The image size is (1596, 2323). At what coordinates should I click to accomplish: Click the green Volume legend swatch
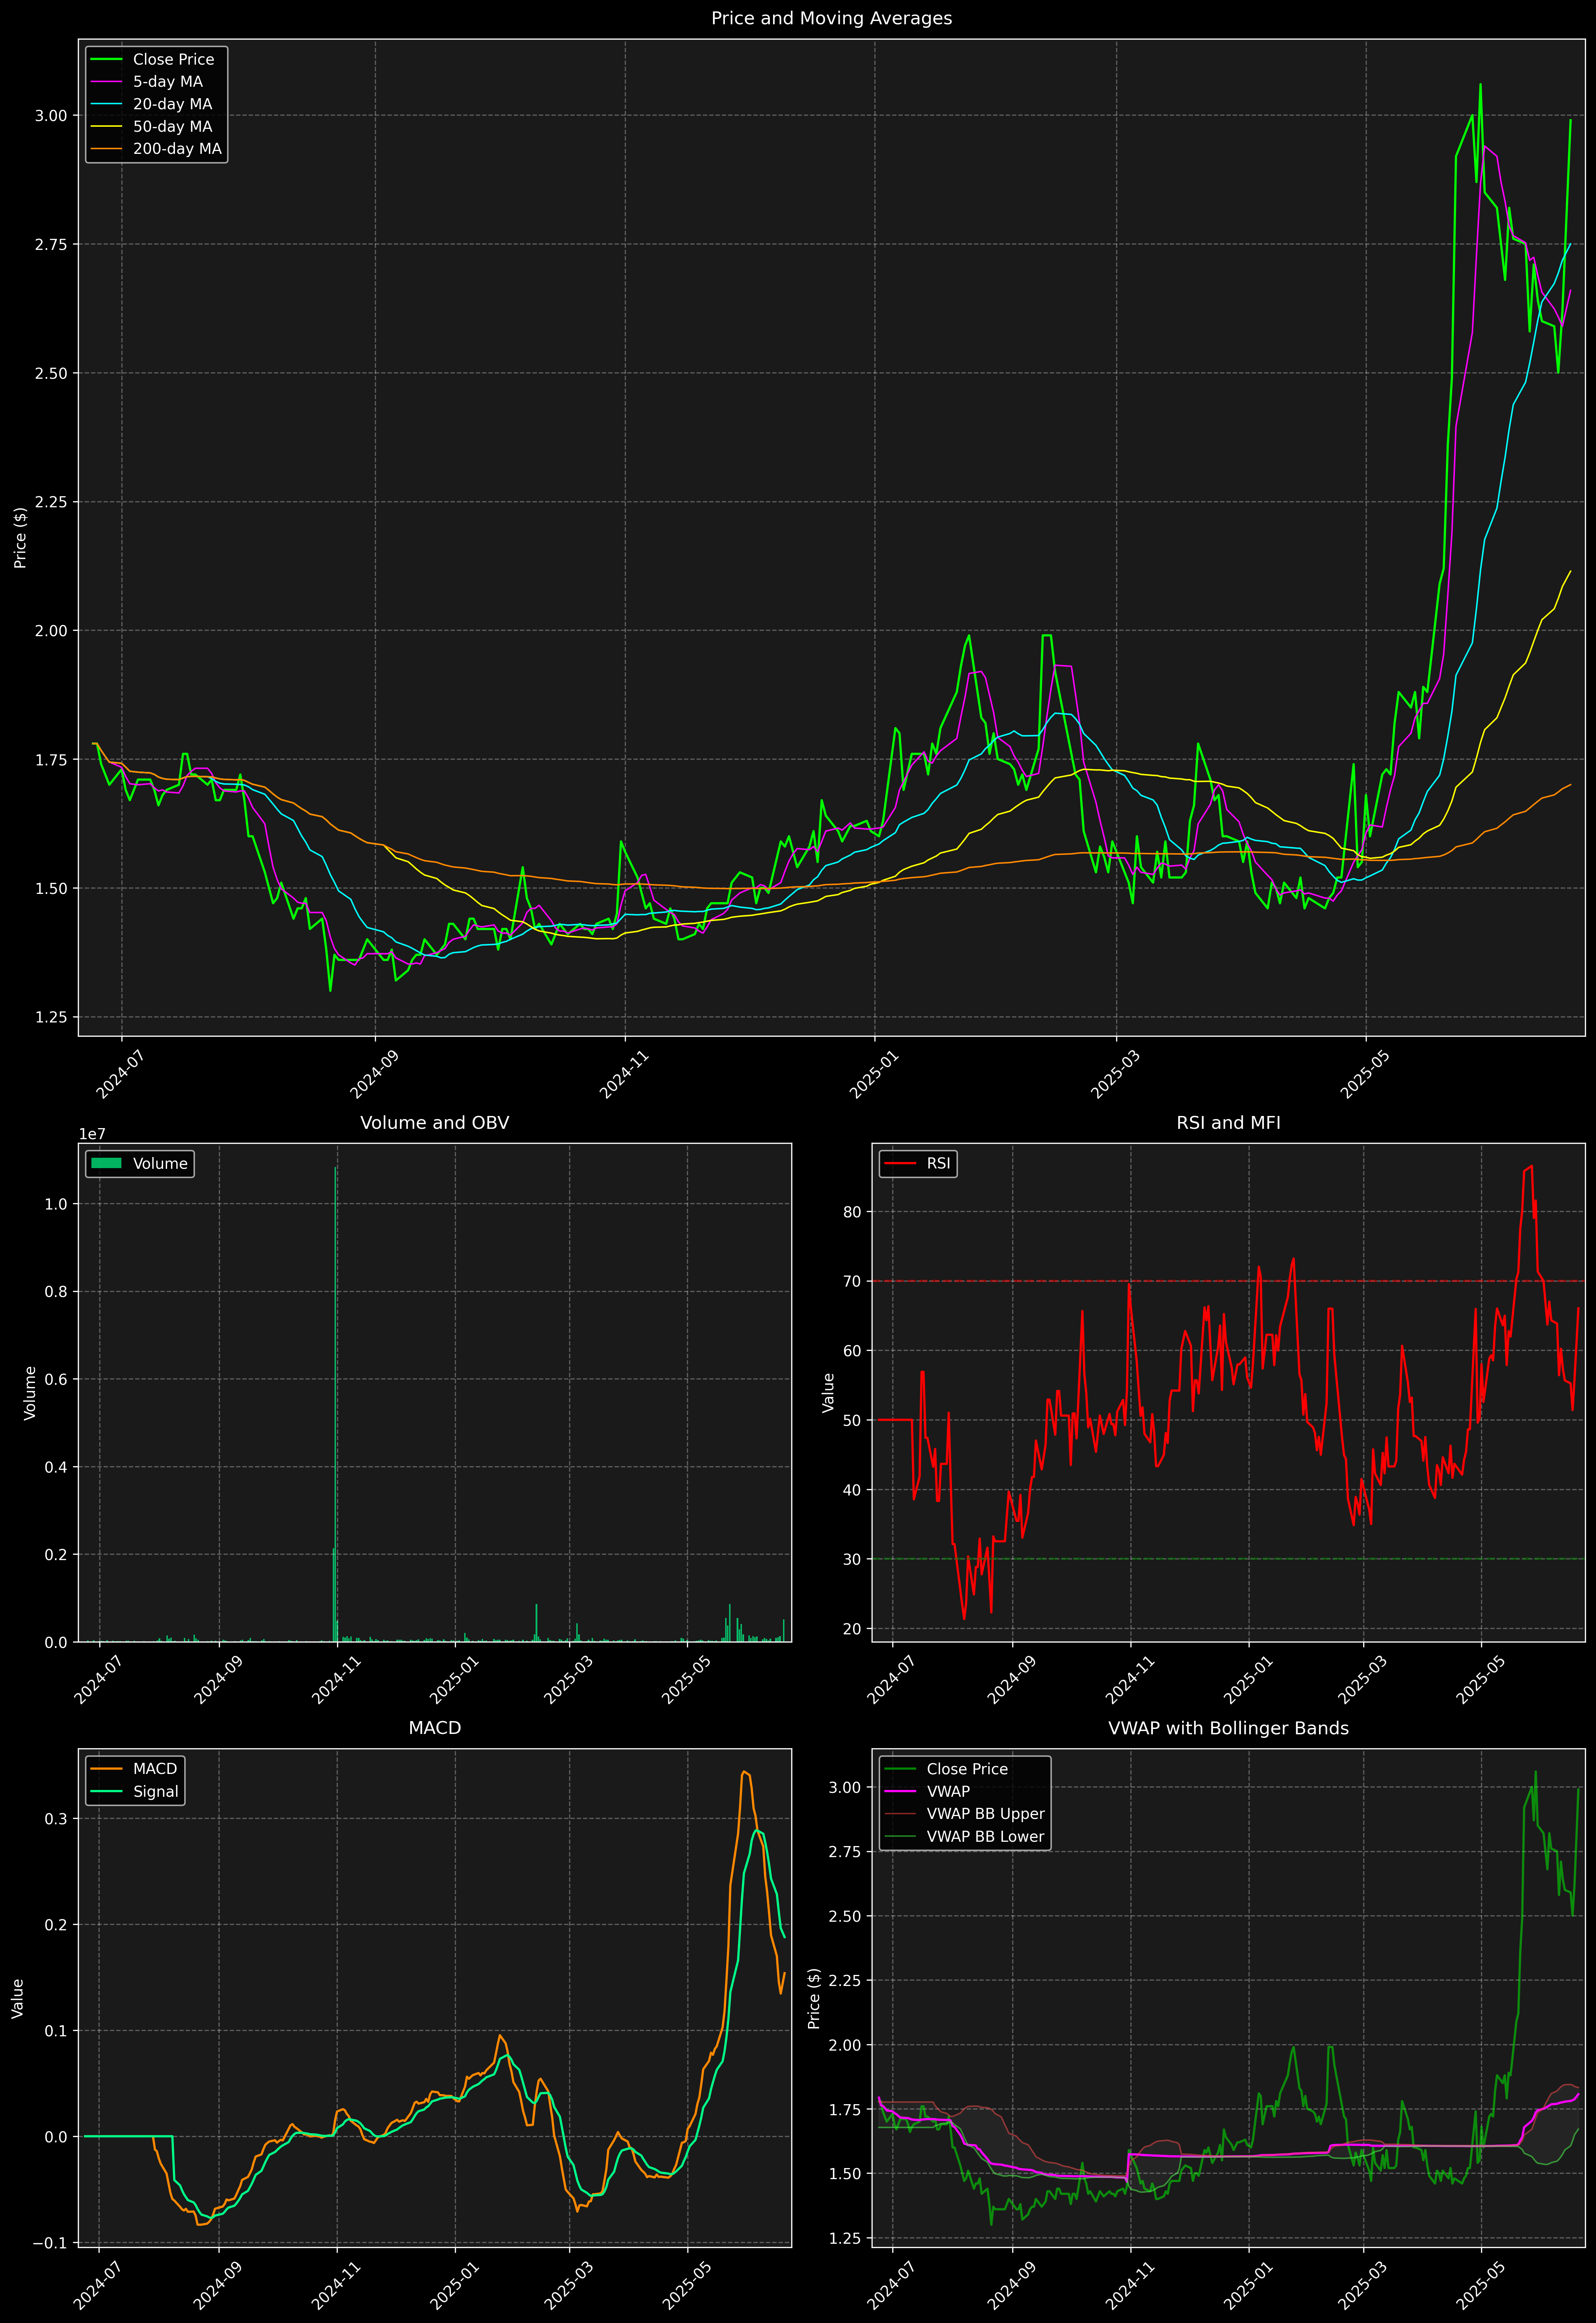(x=106, y=1163)
